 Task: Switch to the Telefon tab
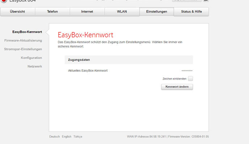coord(52,12)
